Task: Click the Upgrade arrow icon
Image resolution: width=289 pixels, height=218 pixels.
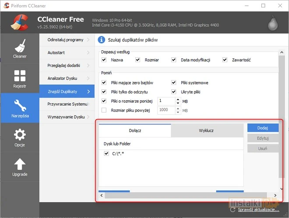Action: (x=20, y=164)
